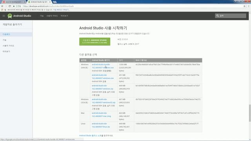Open the apps icon in bookmarks bar
The image size is (251, 141).
pos(2,10)
